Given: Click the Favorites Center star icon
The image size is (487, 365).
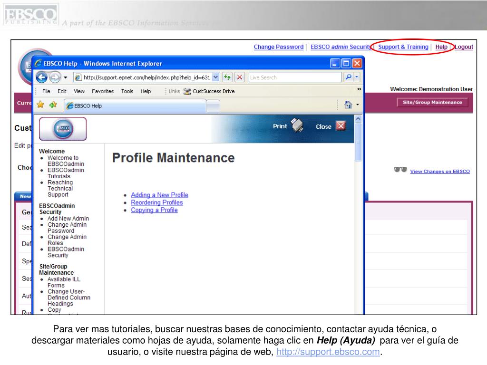Looking at the screenshot, I should pyautogui.click(x=40, y=105).
